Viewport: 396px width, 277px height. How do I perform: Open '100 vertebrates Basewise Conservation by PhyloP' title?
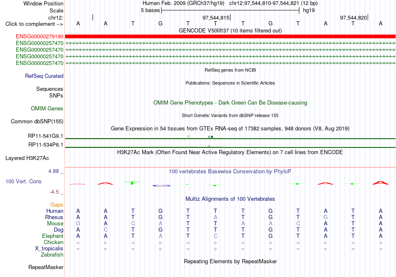coord(230,171)
